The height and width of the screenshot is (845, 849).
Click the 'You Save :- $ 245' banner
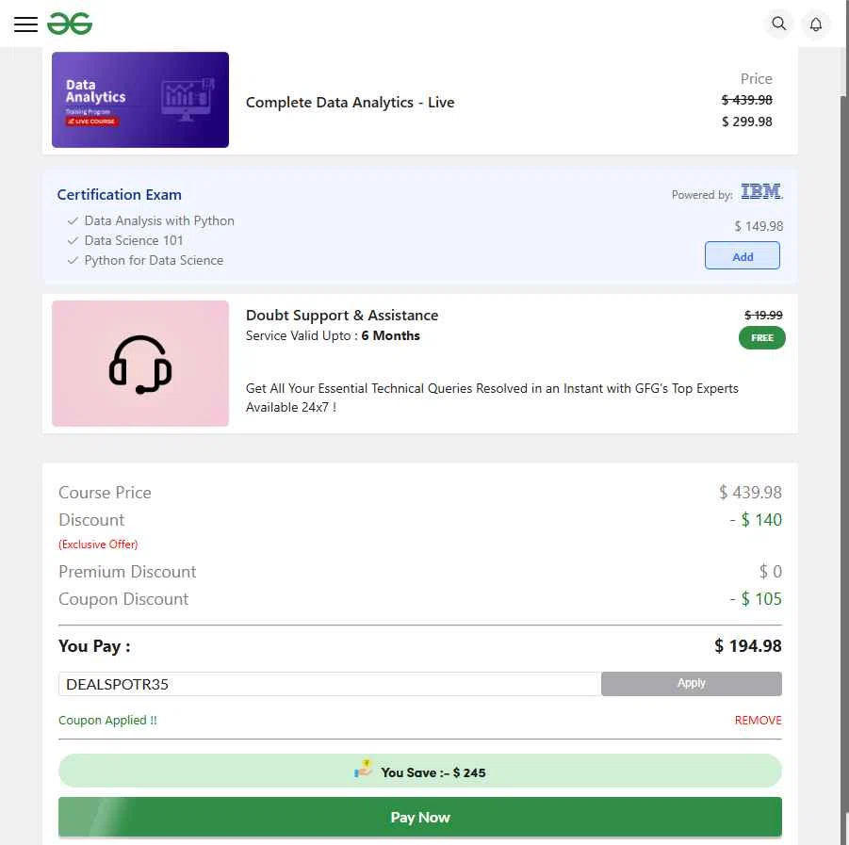419,771
